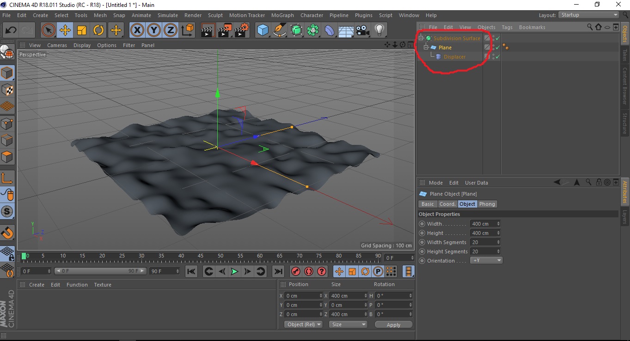Open the Content Browser side tab
Image resolution: width=630 pixels, height=341 pixels.
point(625,86)
